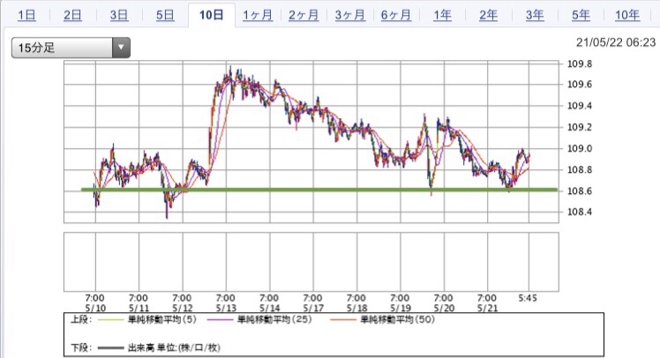
Task: Switch to the 1日 chart range tab
Action: tap(26, 15)
